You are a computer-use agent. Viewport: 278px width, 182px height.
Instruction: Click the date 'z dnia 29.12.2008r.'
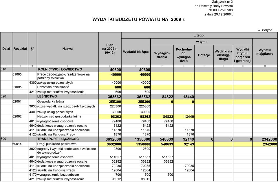(x=219, y=14)
